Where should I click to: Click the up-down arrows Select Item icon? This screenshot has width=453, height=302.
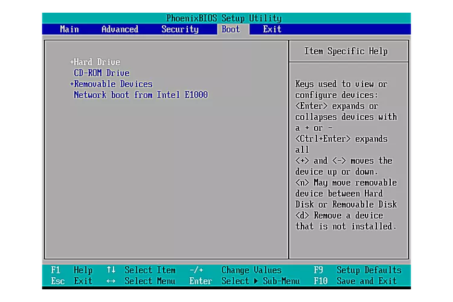pyautogui.click(x=111, y=270)
